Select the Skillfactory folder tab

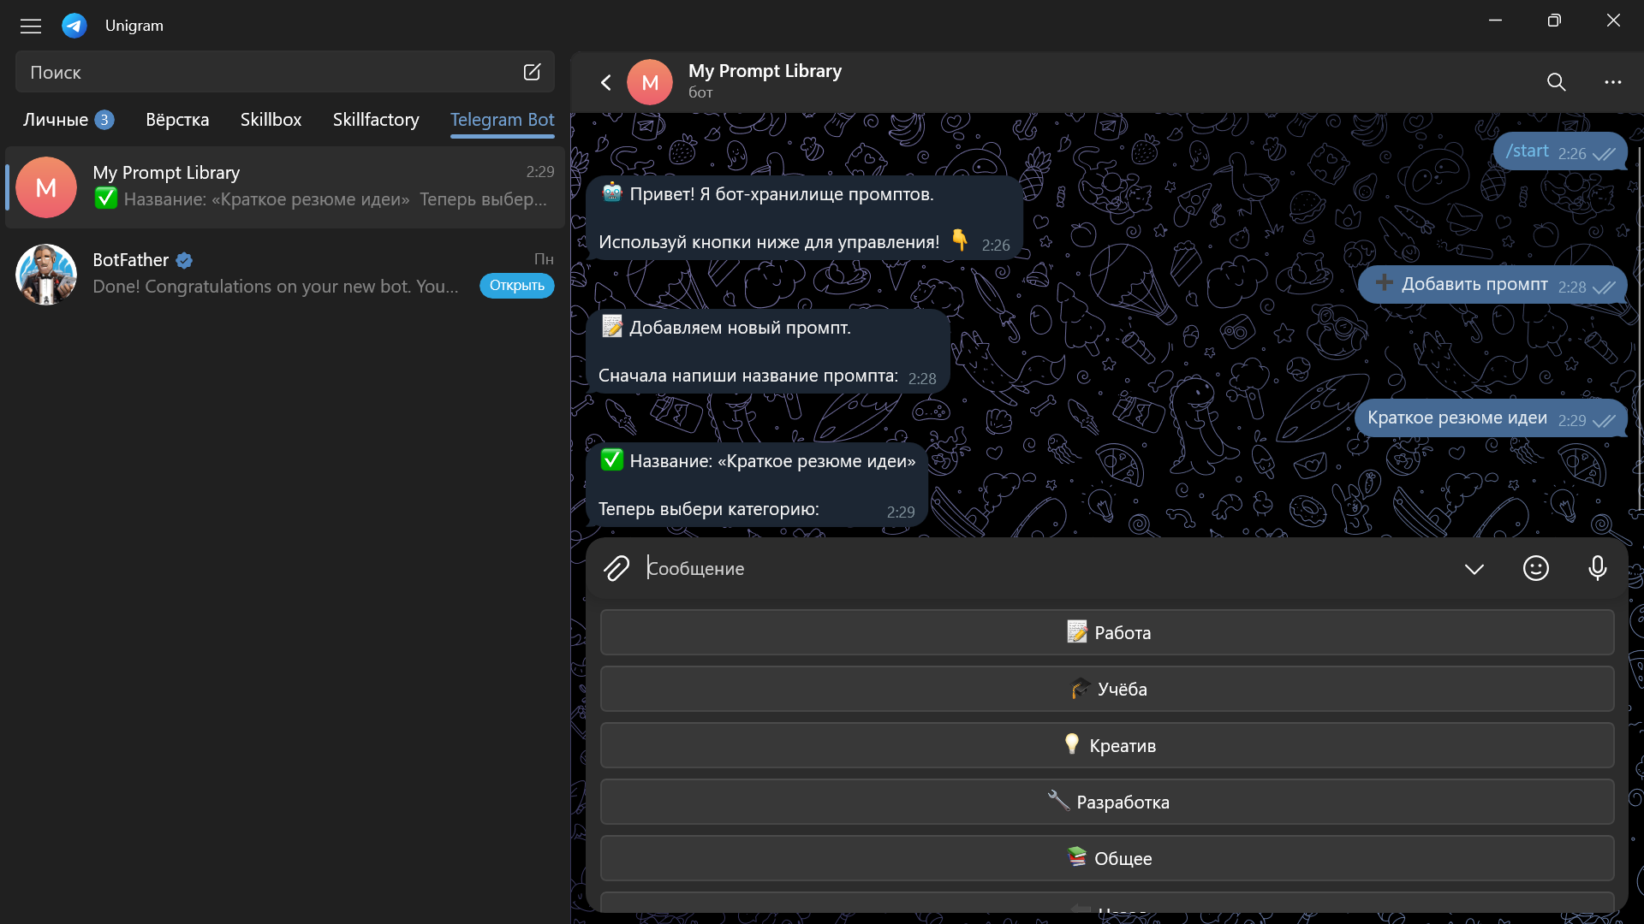(x=375, y=120)
